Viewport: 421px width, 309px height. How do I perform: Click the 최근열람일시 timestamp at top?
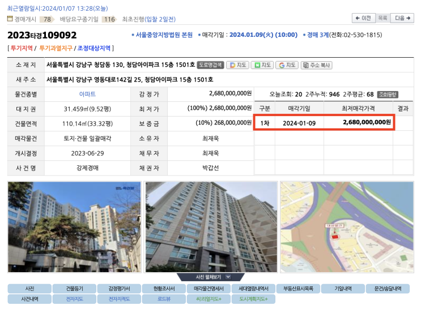click(57, 8)
